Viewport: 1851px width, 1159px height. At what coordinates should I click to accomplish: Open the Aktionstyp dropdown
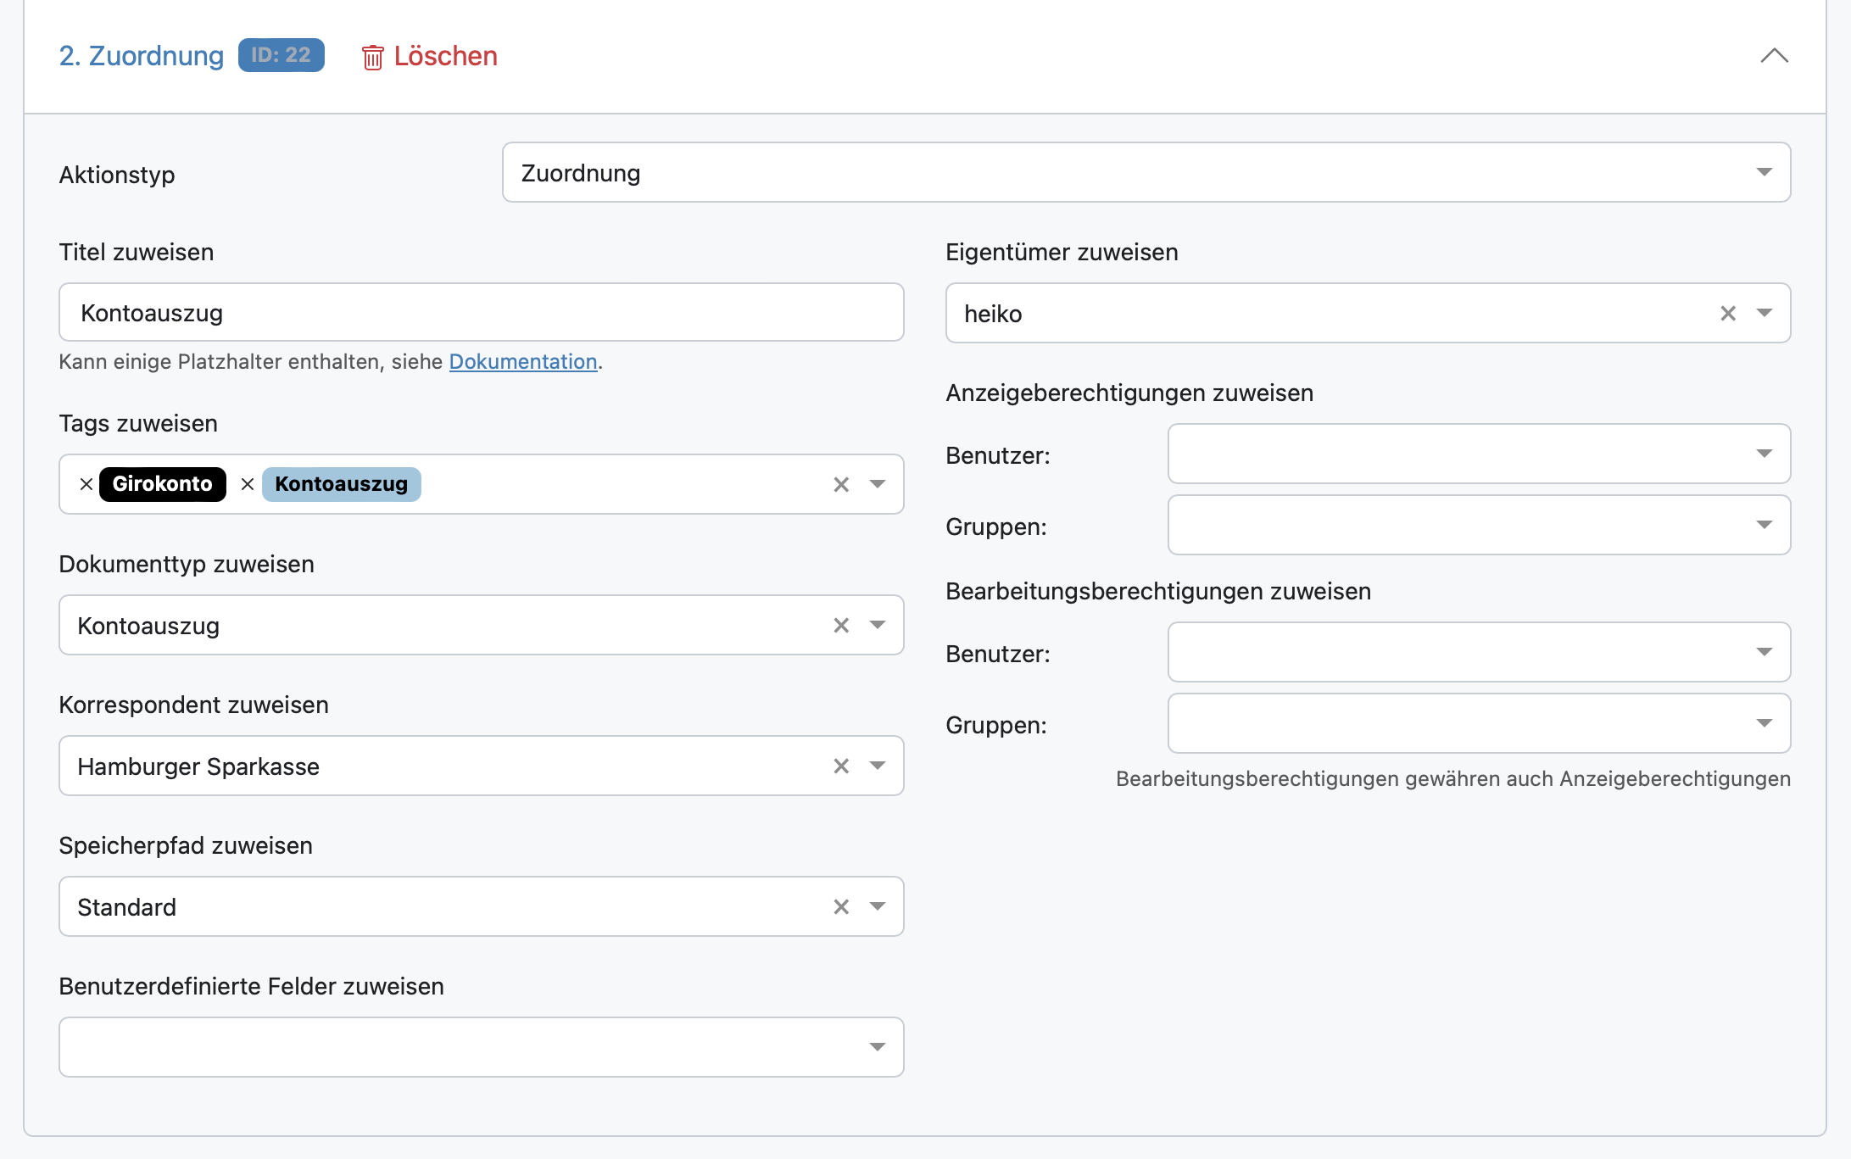pyautogui.click(x=1764, y=172)
